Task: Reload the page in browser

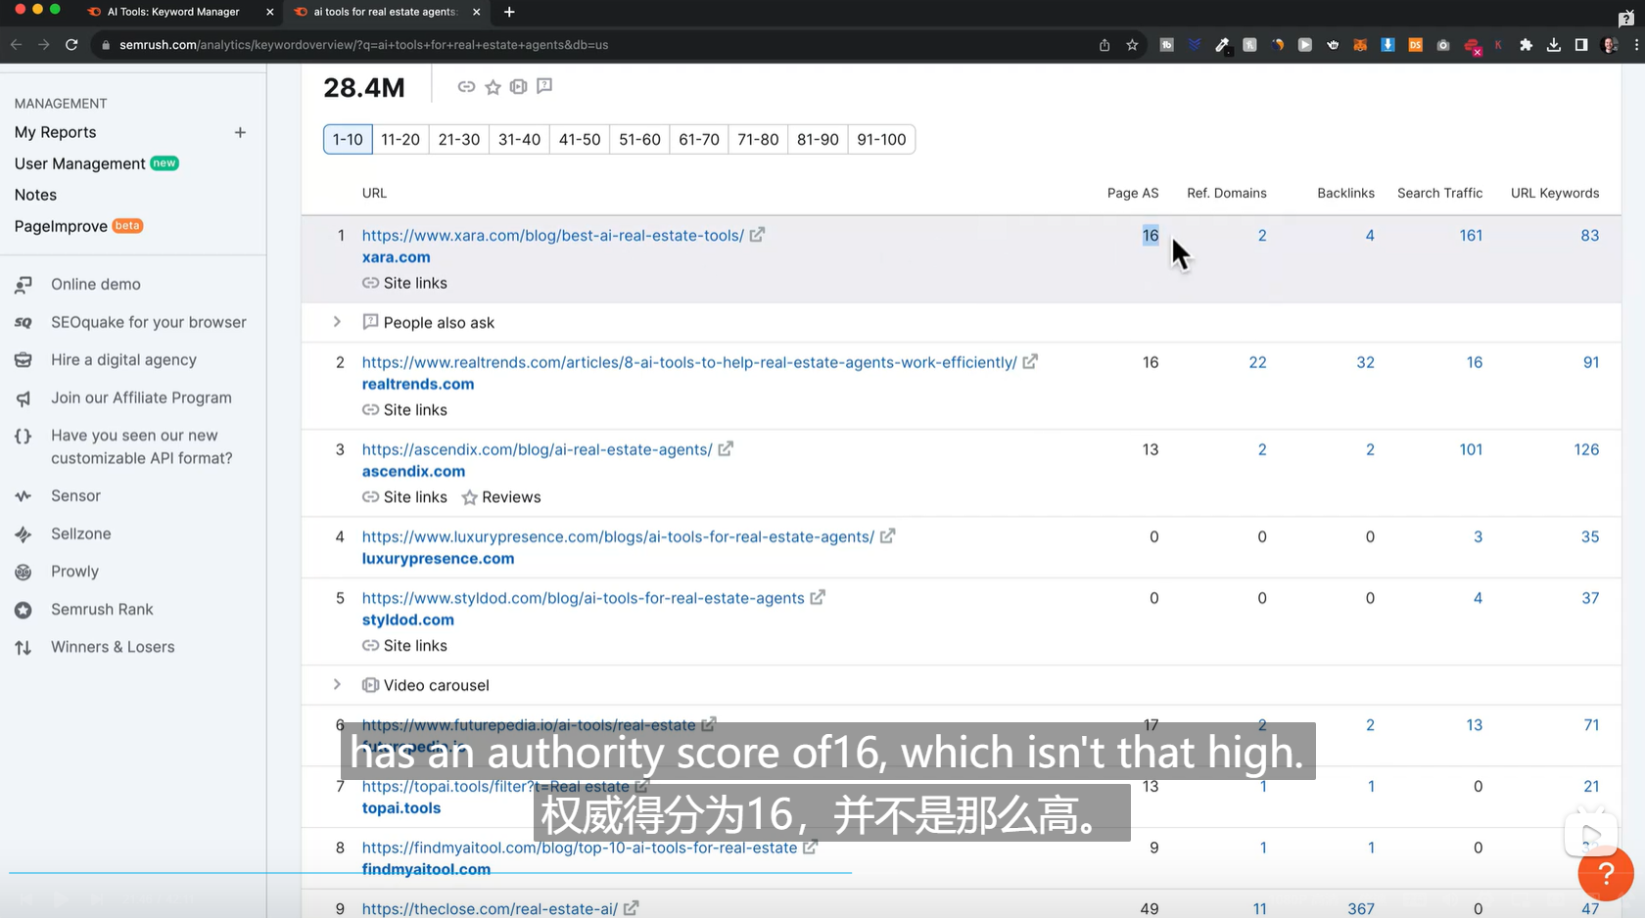Action: coord(71,45)
